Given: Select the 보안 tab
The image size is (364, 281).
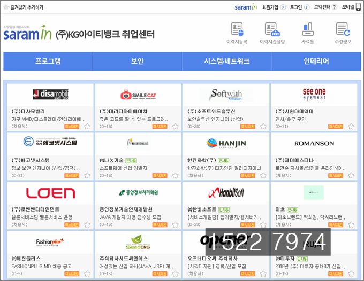Looking at the screenshot, I should [x=138, y=61].
